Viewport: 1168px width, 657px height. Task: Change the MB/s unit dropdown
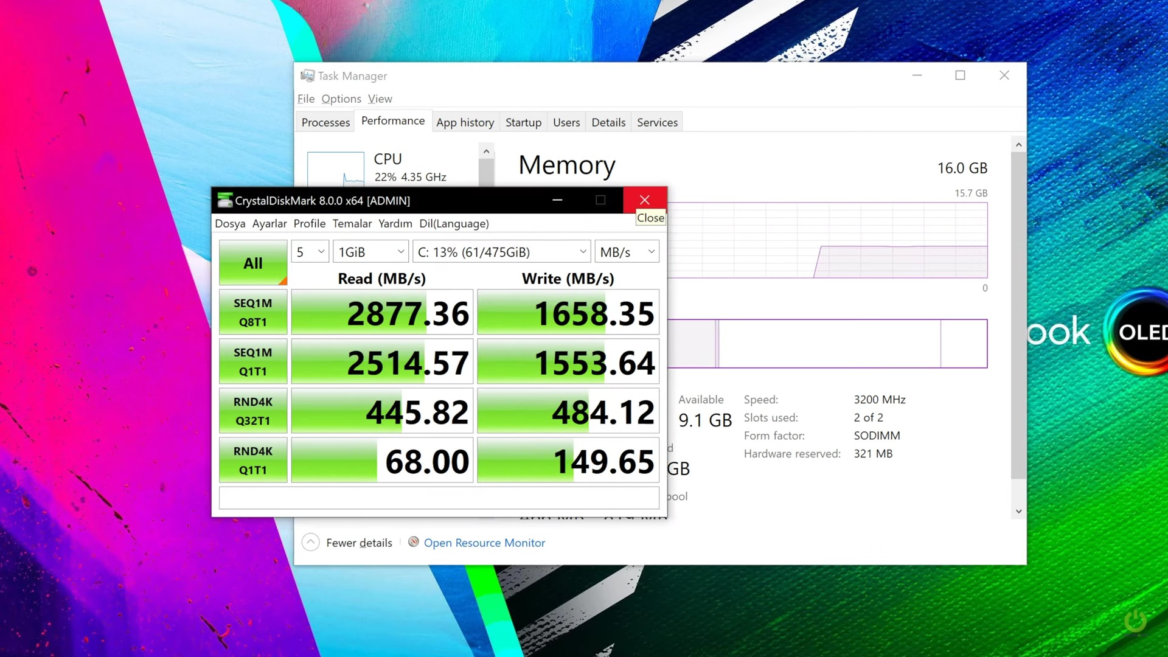pyautogui.click(x=627, y=252)
